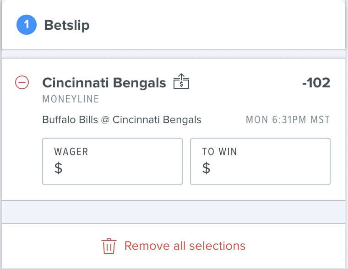Click the empty header area right of Betslip

(x=217, y=25)
